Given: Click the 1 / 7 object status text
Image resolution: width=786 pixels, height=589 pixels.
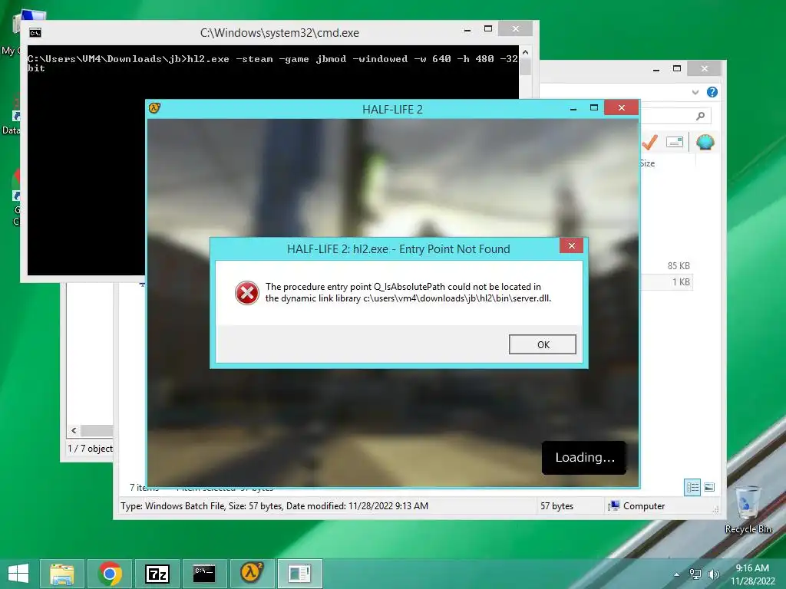Looking at the screenshot, I should click(91, 448).
